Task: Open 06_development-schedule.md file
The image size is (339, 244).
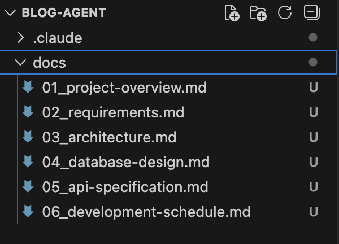Action: click(x=146, y=212)
